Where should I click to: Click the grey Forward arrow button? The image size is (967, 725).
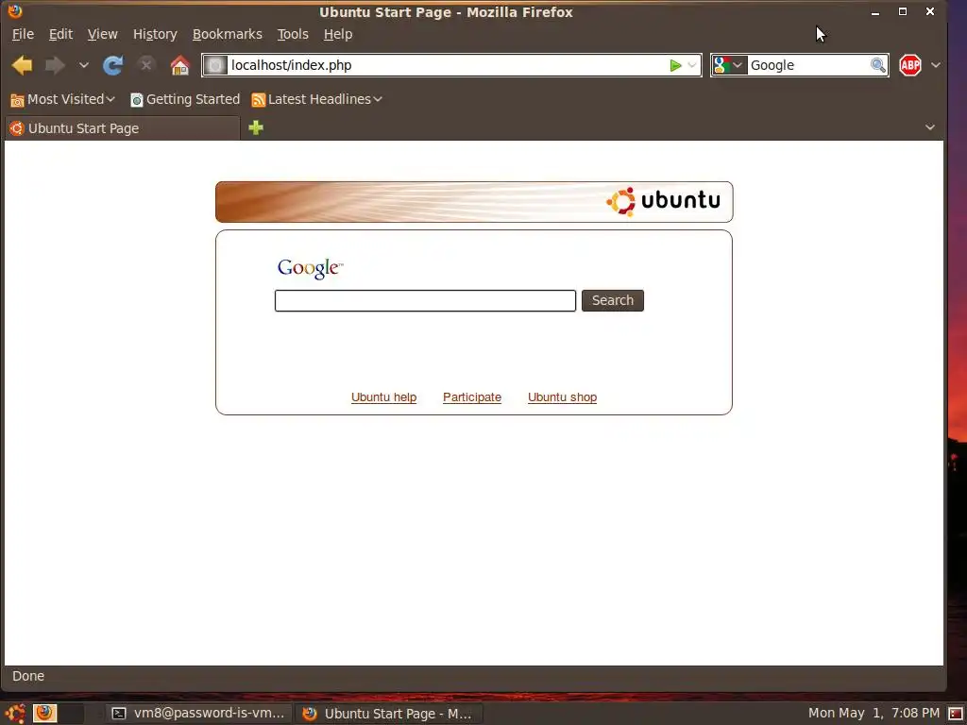coord(56,65)
